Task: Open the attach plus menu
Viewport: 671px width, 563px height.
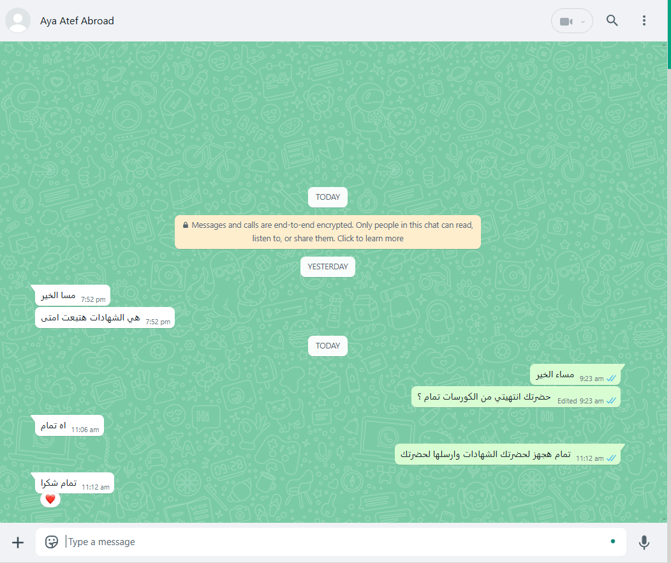Action: (x=18, y=543)
